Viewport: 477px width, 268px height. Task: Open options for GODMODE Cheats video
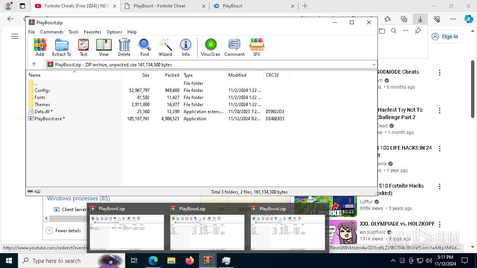pos(440,73)
